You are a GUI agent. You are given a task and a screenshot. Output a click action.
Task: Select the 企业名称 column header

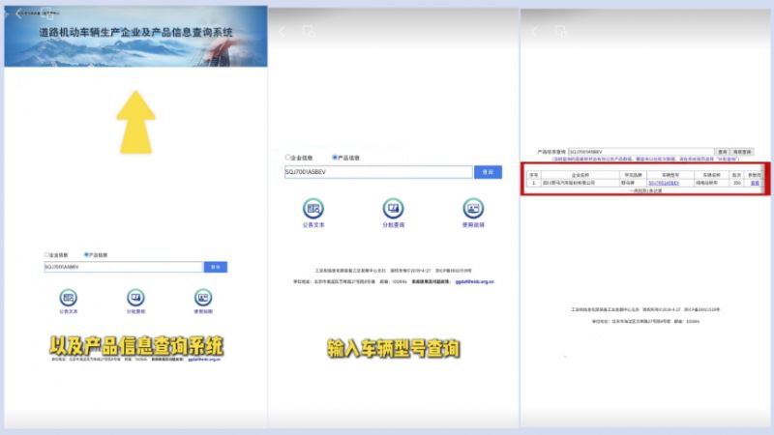[580, 175]
